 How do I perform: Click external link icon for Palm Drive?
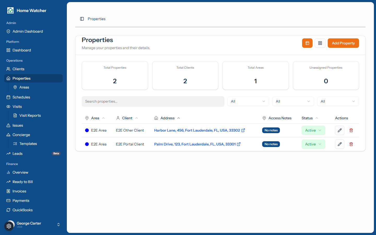click(x=239, y=144)
